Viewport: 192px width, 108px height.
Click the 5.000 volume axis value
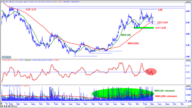[189, 95]
